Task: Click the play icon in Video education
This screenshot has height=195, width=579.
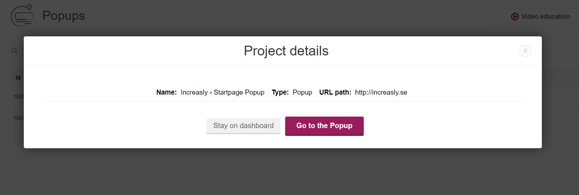Action: pos(514,17)
